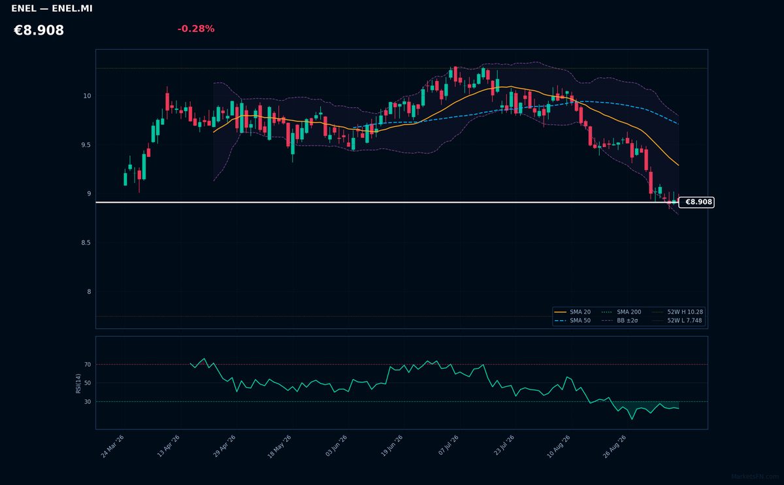Click the "26 Aug '26" date label
The image size is (784, 485).
(x=615, y=446)
